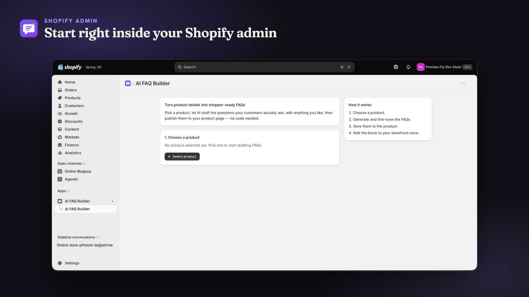Click the PS store avatar
The height and width of the screenshot is (297, 529).
421,67
